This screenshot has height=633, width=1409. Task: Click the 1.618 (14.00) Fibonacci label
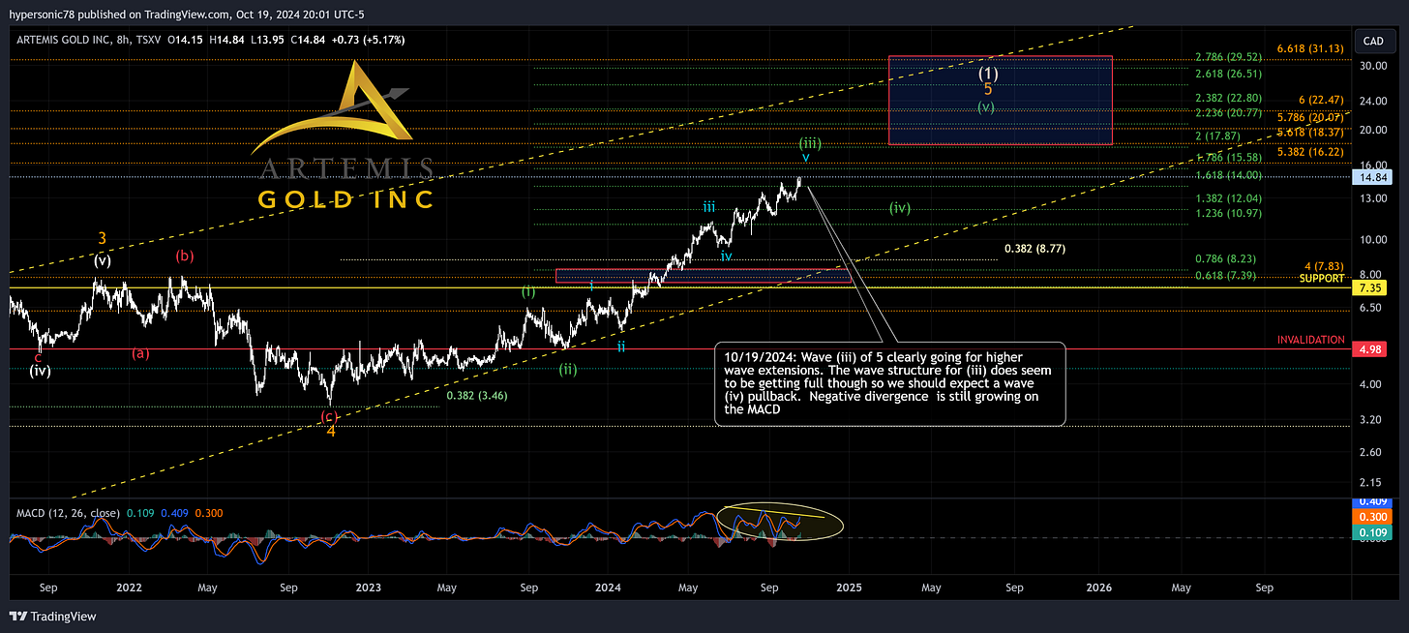click(1227, 175)
